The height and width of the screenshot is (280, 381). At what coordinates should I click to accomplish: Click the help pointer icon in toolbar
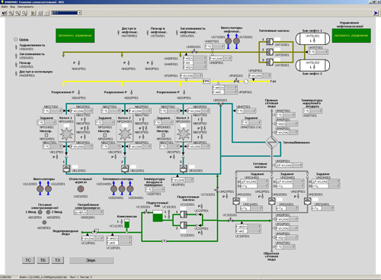coord(5,13)
